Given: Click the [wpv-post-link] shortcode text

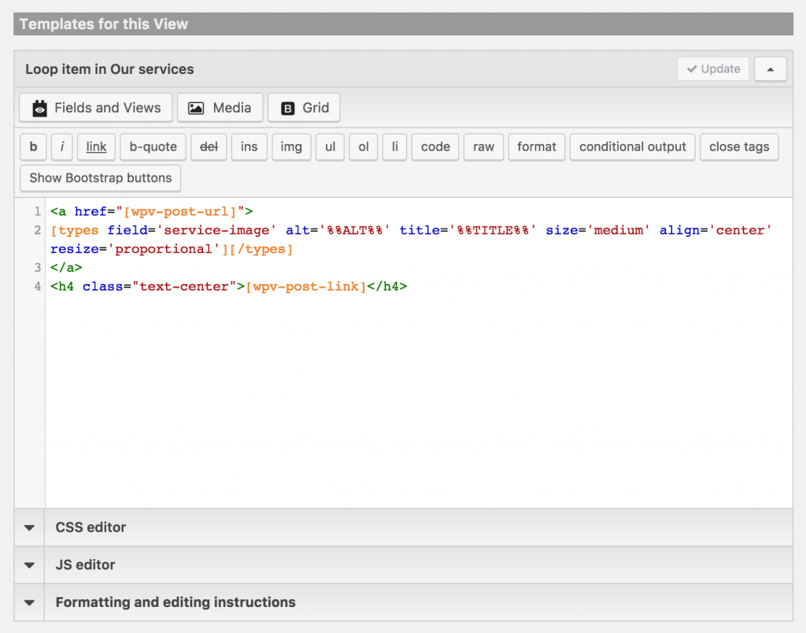Looking at the screenshot, I should (306, 287).
